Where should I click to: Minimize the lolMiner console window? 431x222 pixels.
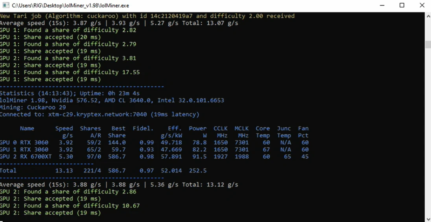pyautogui.click(x=383, y=6)
